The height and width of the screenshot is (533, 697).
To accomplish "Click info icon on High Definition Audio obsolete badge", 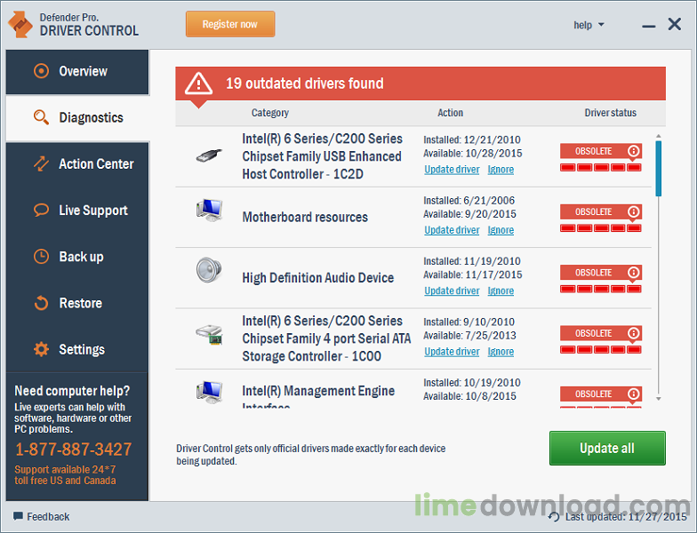I will coord(633,272).
